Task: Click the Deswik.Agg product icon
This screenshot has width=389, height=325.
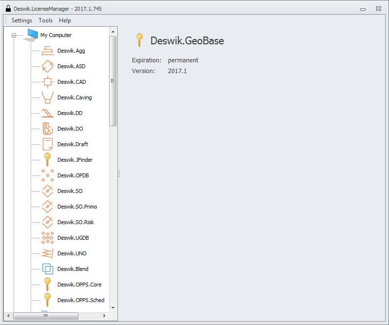Action: pos(47,51)
